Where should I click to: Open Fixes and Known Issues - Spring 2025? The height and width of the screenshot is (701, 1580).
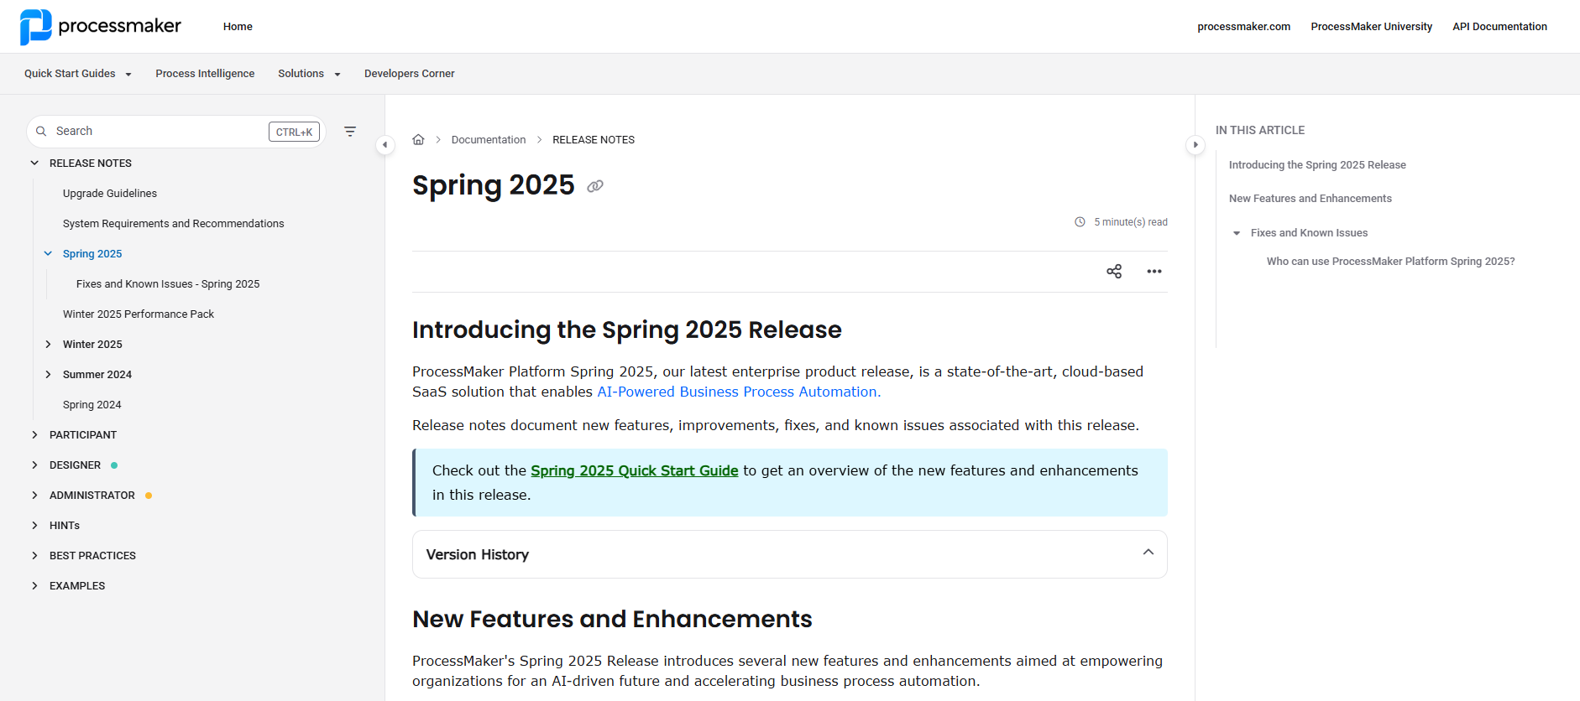point(168,284)
